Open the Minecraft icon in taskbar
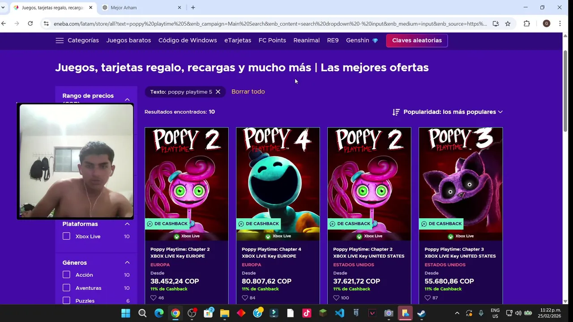 323,313
